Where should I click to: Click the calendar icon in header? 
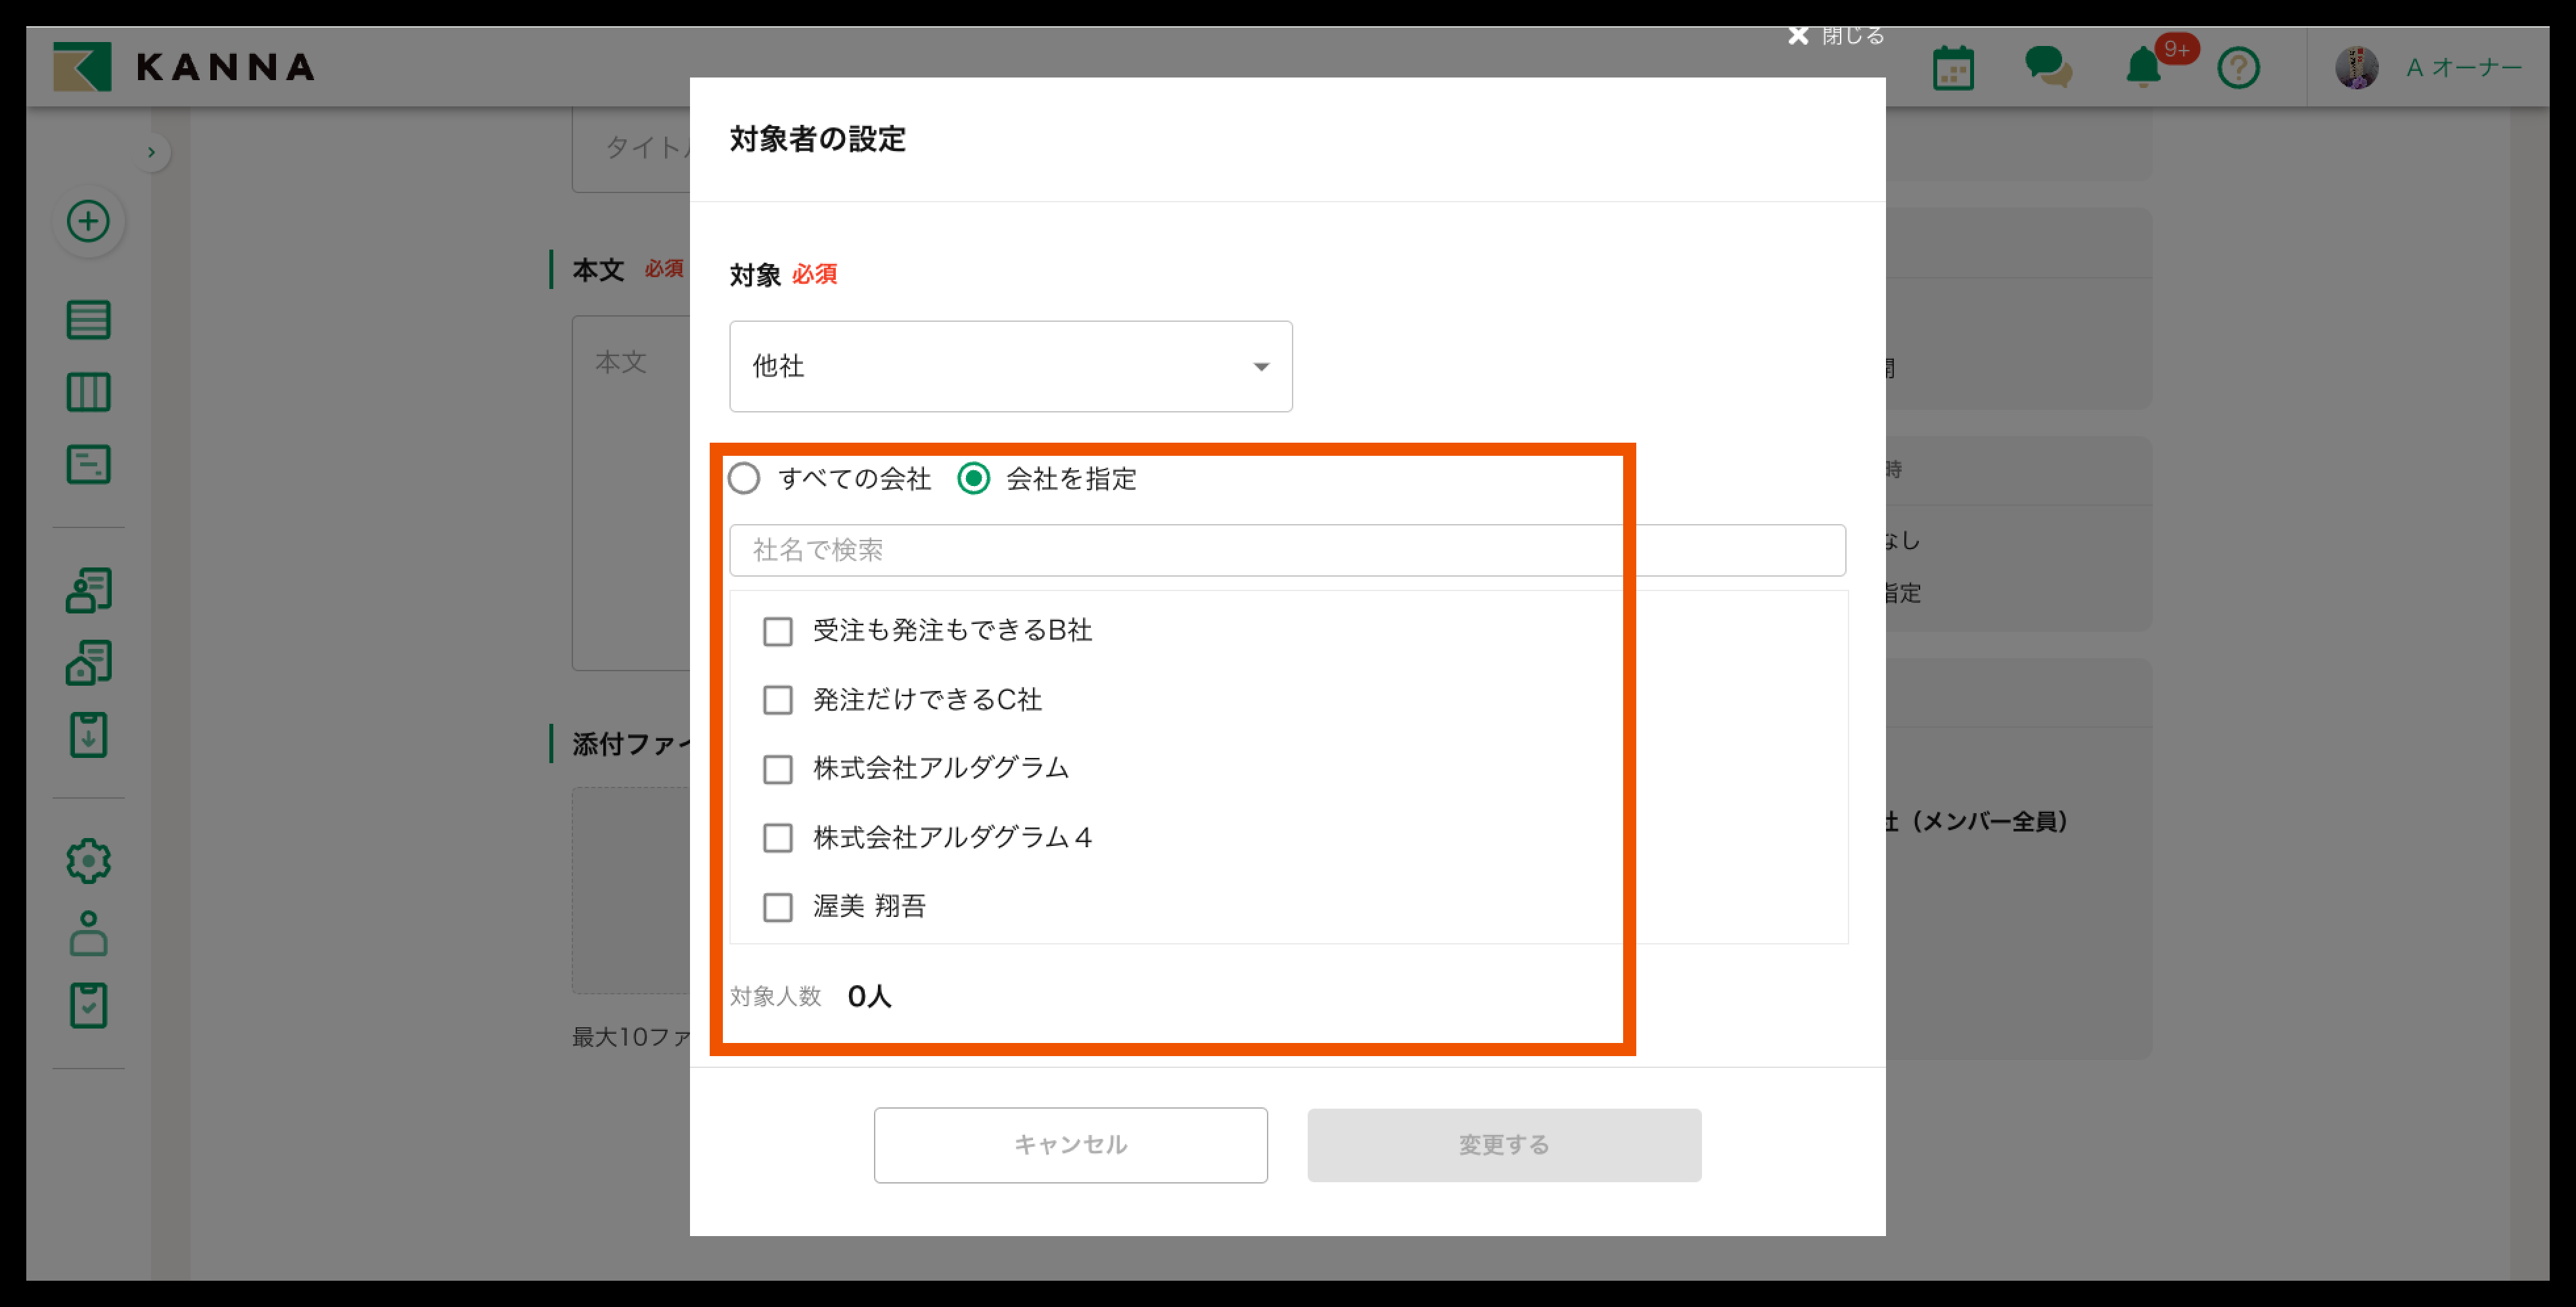(x=1952, y=68)
